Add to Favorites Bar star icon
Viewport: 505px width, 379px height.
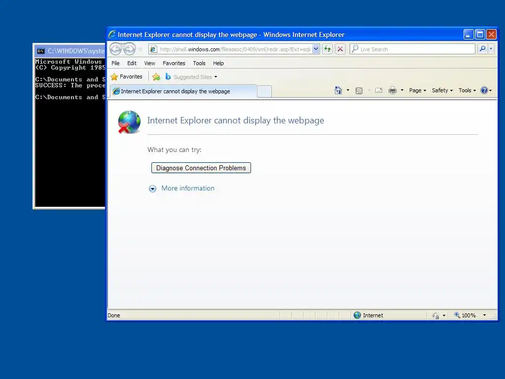point(156,76)
